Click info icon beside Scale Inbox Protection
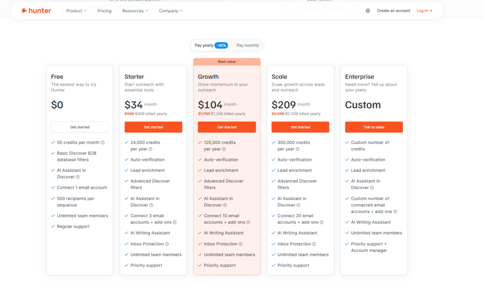The width and height of the screenshot is (485, 282). (x=314, y=244)
